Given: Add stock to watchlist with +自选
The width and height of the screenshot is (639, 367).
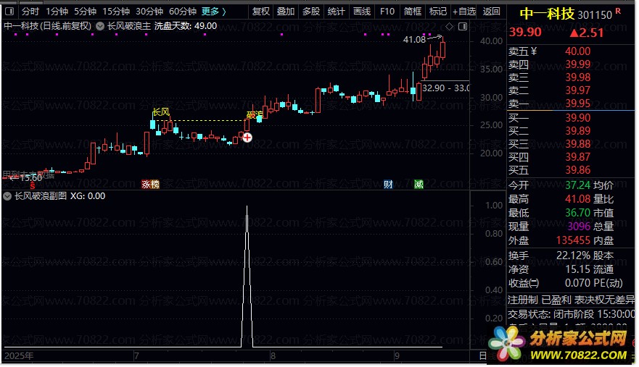Looking at the screenshot, I should coord(464,12).
